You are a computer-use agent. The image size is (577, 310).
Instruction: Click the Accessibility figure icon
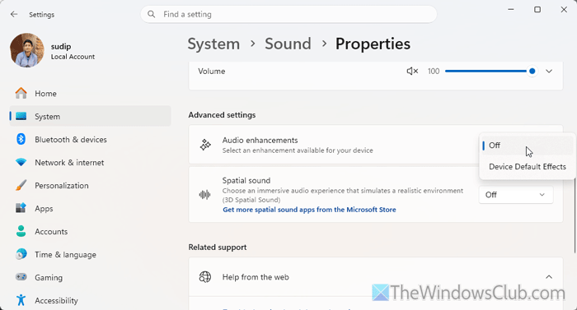point(21,300)
